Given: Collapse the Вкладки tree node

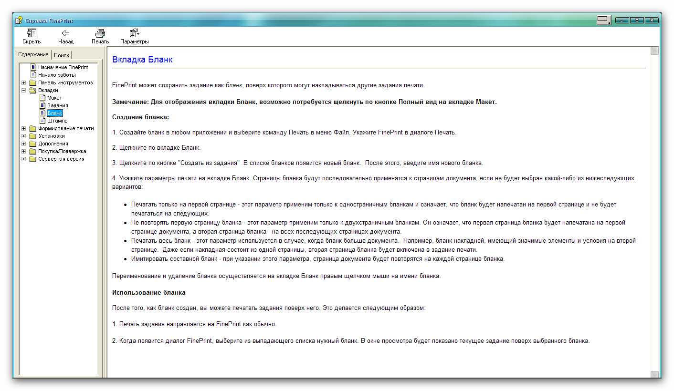Looking at the screenshot, I should point(24,90).
